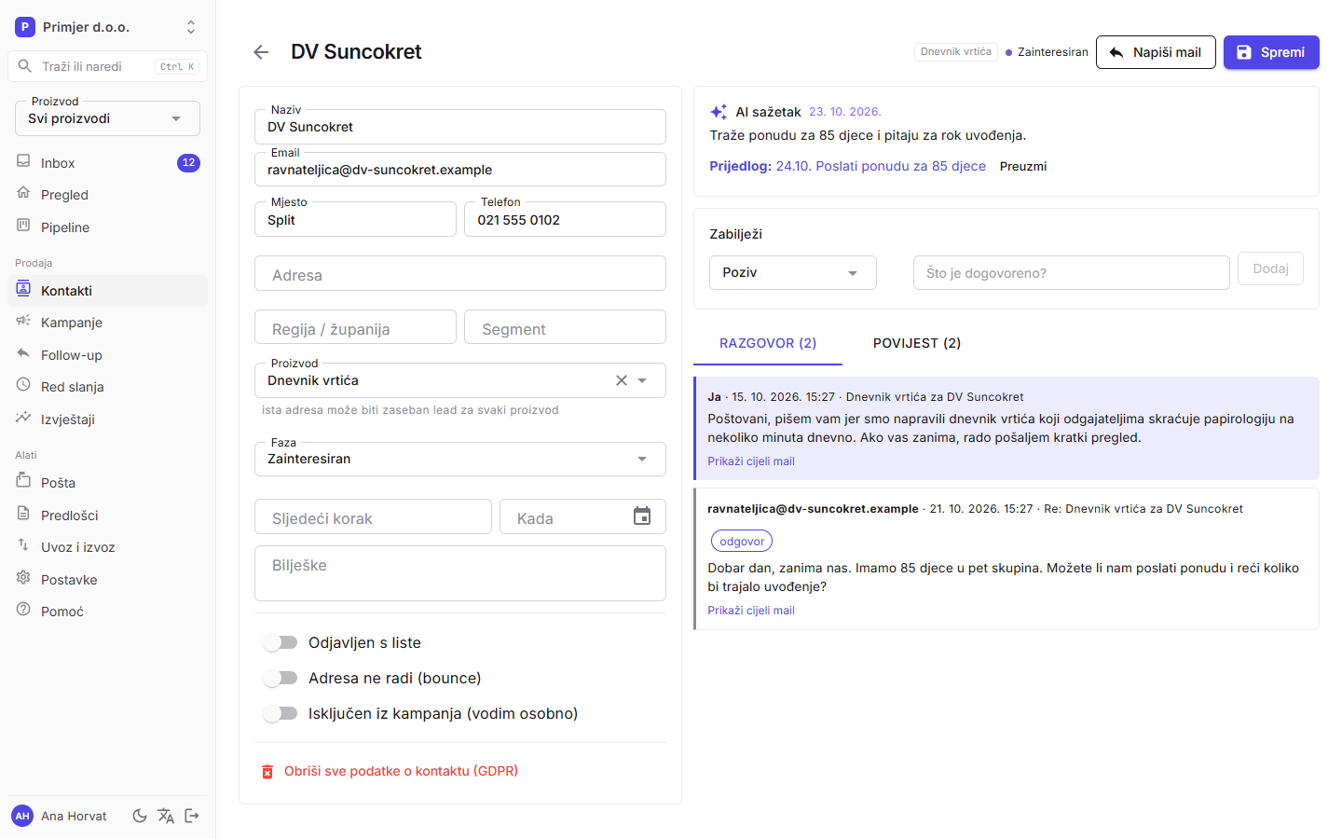This screenshot has width=1342, height=839.
Task: Open Postavke settings
Action: [108, 580]
